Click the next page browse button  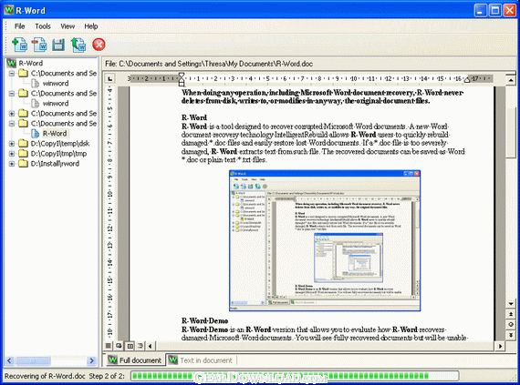click(x=511, y=335)
